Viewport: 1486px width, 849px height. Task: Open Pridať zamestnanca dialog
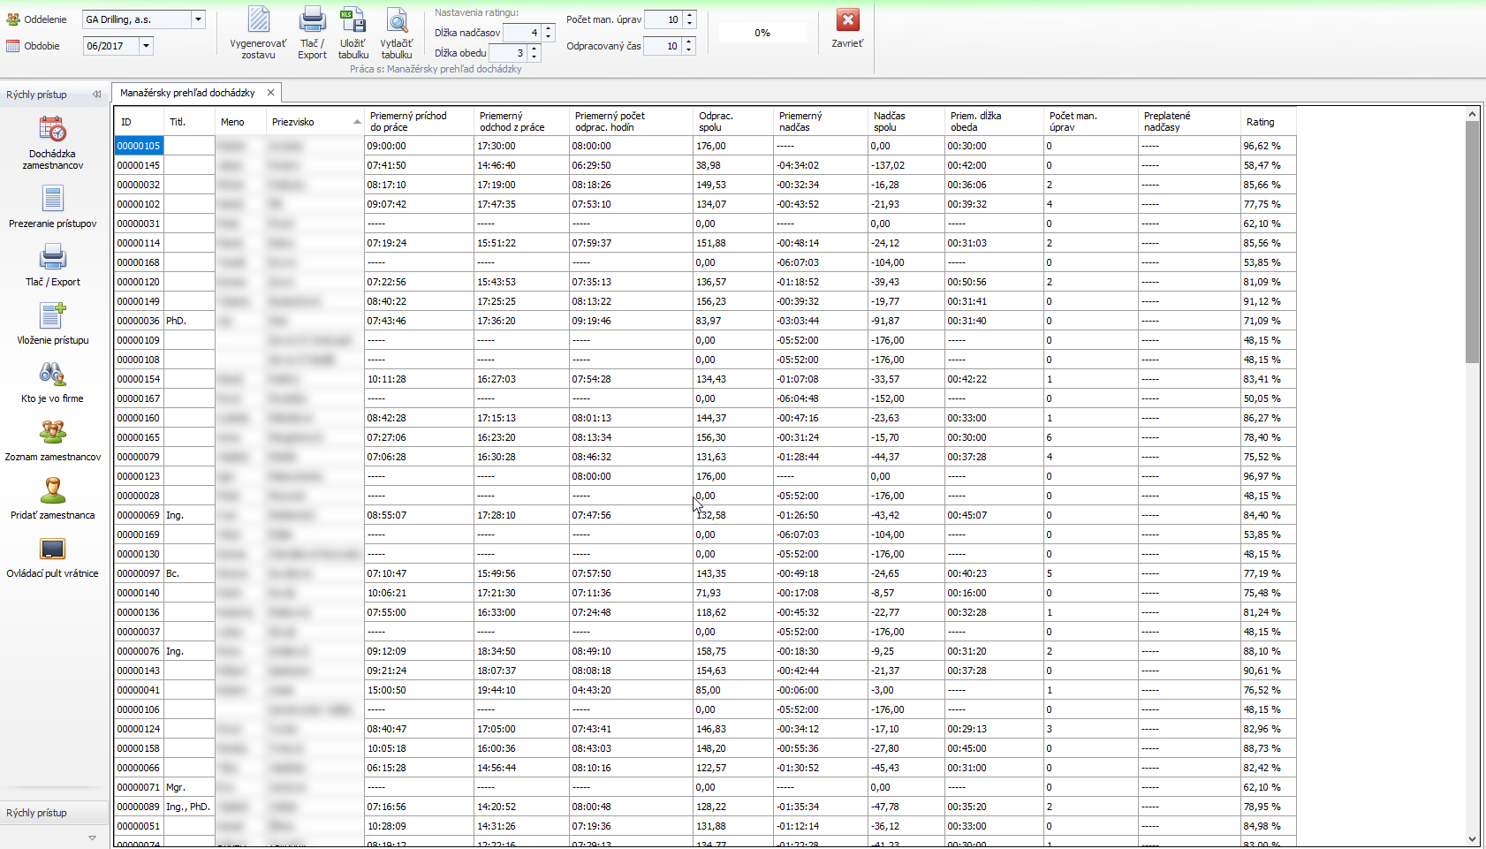[52, 498]
